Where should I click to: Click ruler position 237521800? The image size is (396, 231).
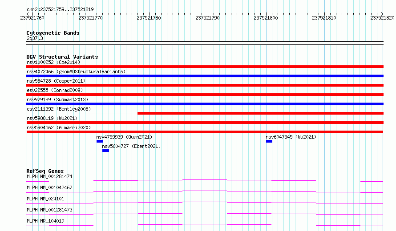266,18
